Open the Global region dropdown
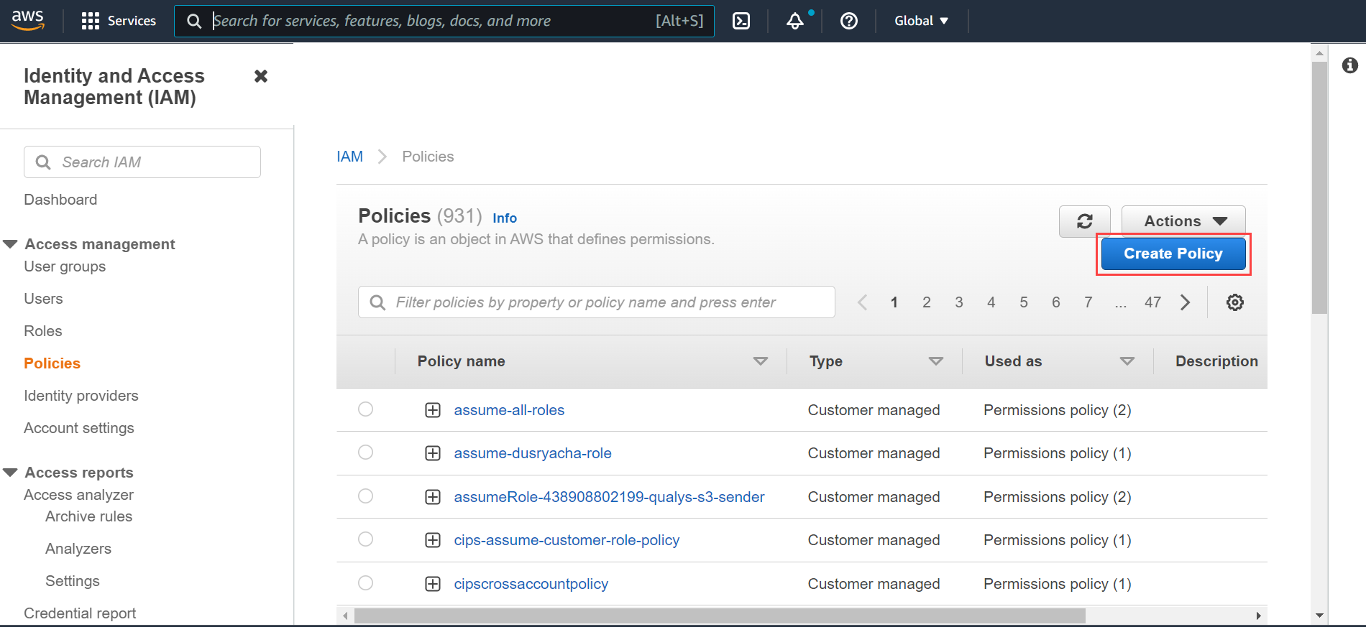This screenshot has height=627, width=1366. (921, 21)
